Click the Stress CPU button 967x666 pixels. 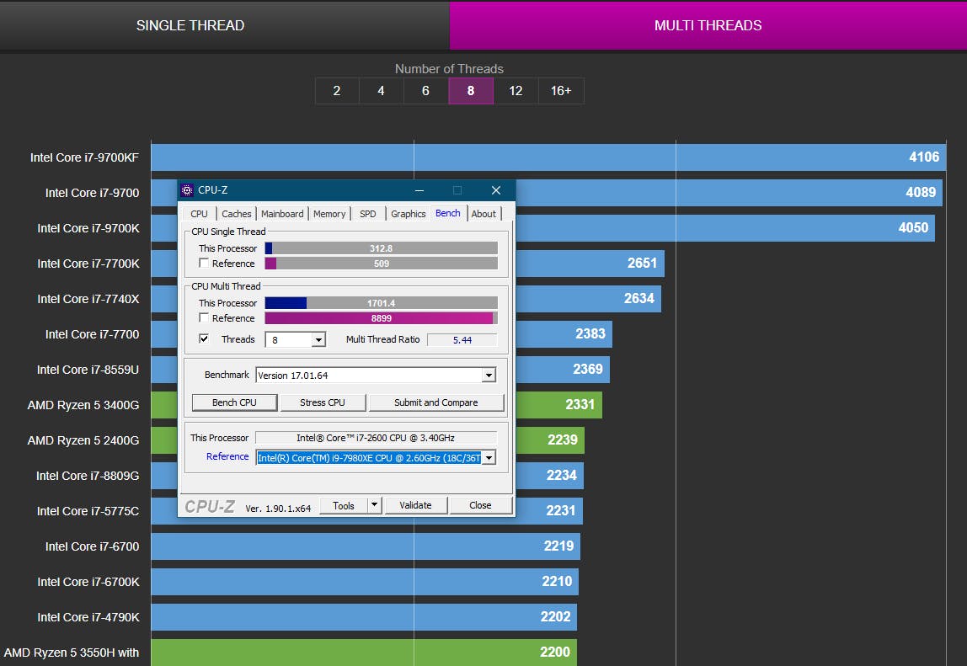[x=323, y=402]
